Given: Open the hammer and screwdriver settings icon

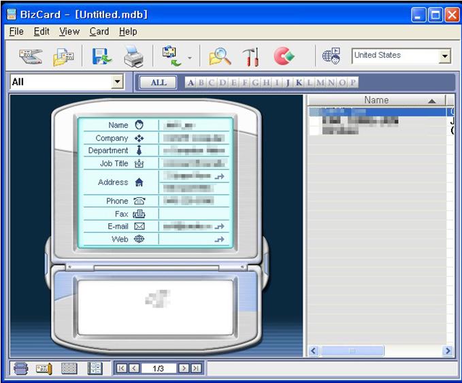Looking at the screenshot, I should tap(251, 56).
